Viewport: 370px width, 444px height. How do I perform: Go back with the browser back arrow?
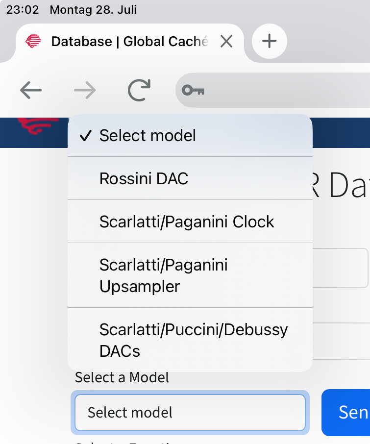31,90
